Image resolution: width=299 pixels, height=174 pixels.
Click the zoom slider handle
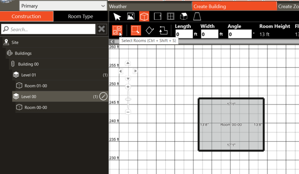pos(128,99)
